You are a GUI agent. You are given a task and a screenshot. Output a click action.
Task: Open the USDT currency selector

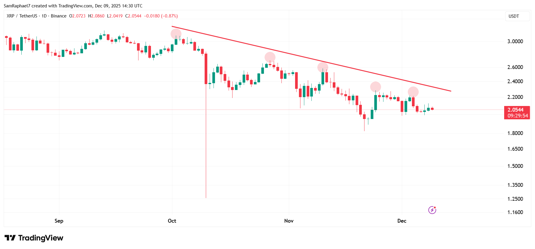click(x=517, y=16)
